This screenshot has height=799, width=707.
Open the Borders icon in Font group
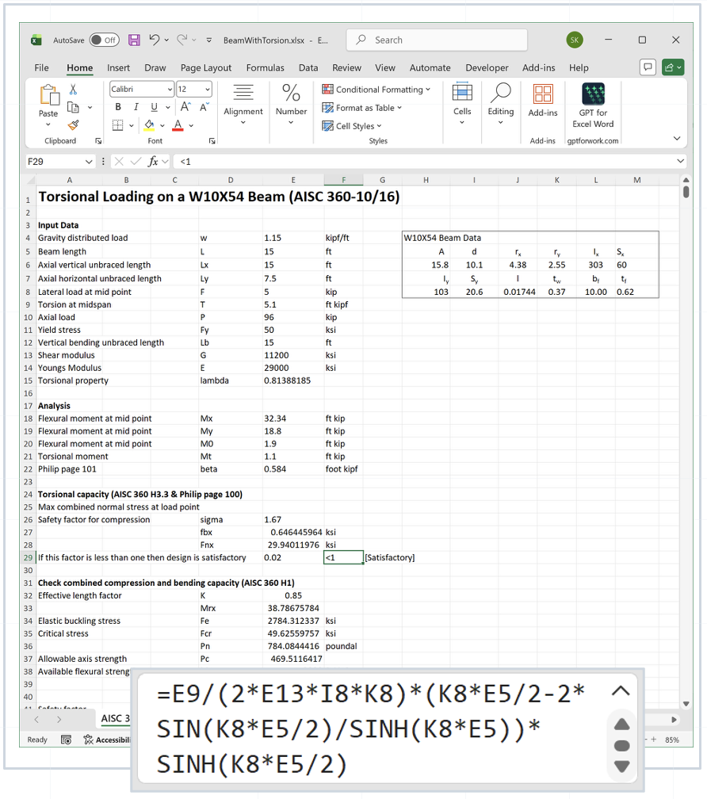(117, 125)
